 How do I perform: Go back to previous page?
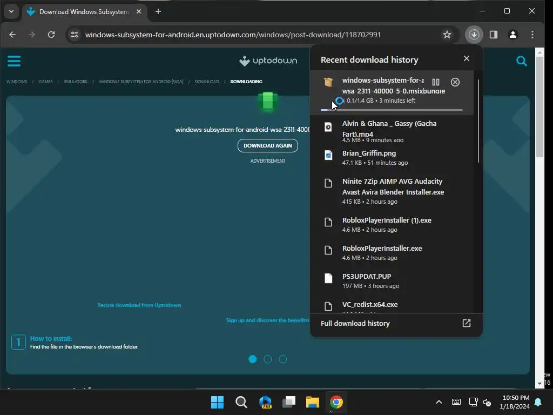tap(12, 35)
